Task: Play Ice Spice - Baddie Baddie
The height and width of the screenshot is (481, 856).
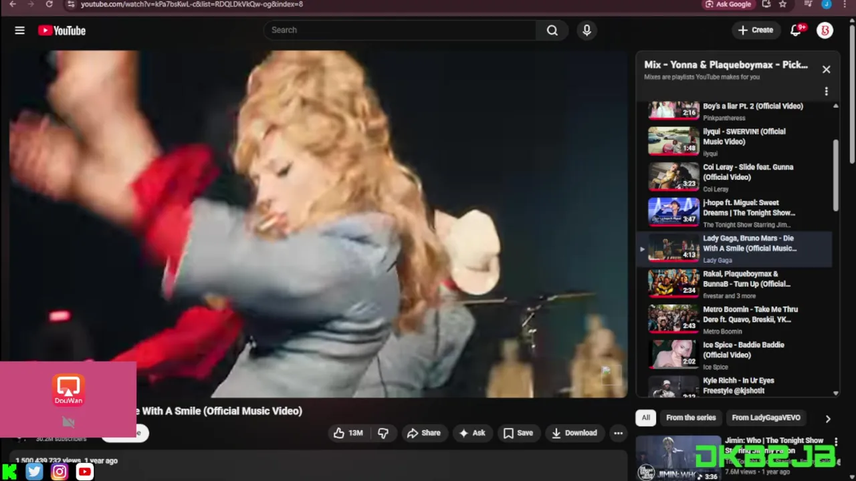Action: pos(734,355)
